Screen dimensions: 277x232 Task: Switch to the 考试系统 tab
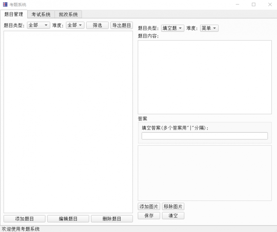pos(42,15)
